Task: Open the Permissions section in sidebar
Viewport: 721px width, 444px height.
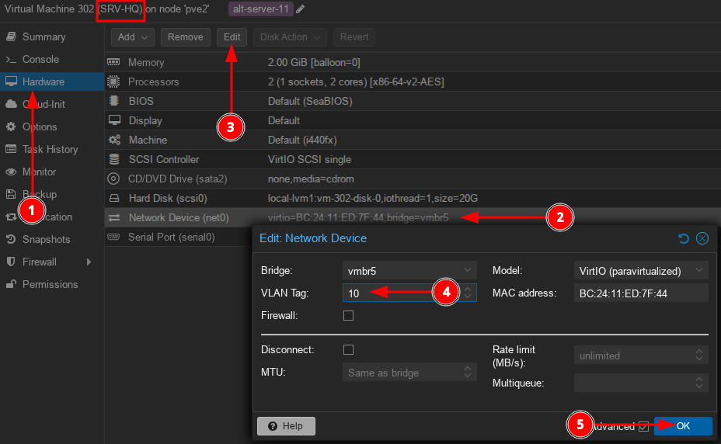Action: click(x=50, y=284)
